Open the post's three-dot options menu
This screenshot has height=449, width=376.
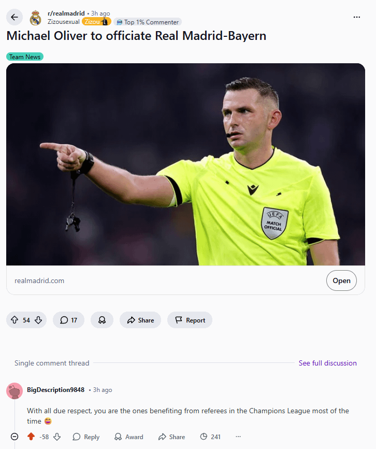tap(356, 17)
